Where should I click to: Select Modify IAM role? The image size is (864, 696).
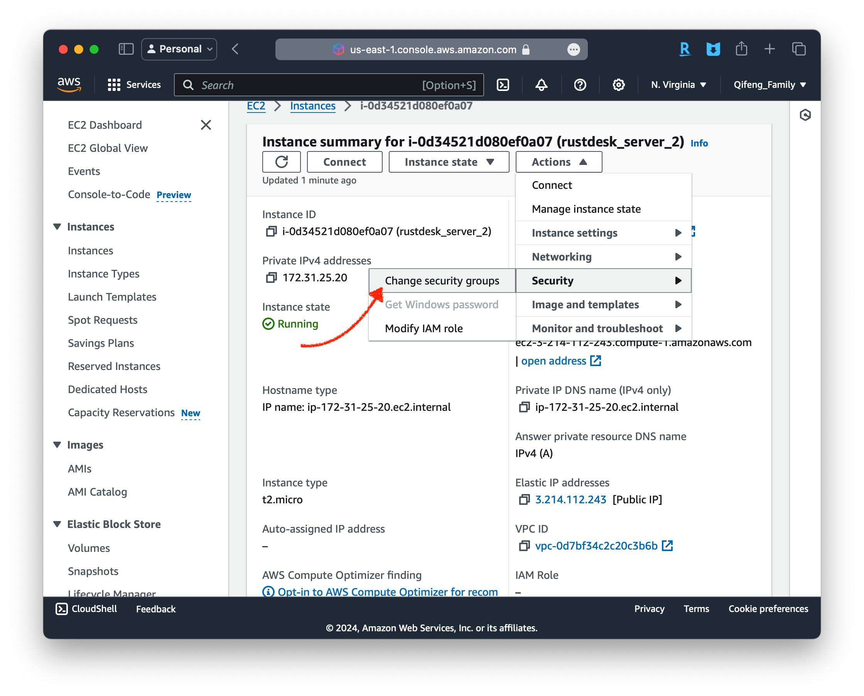pyautogui.click(x=442, y=328)
